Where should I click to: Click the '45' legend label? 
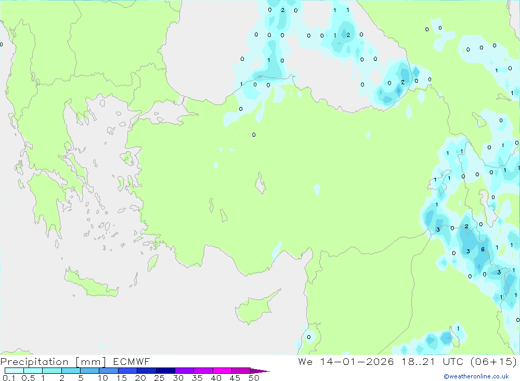235,378
